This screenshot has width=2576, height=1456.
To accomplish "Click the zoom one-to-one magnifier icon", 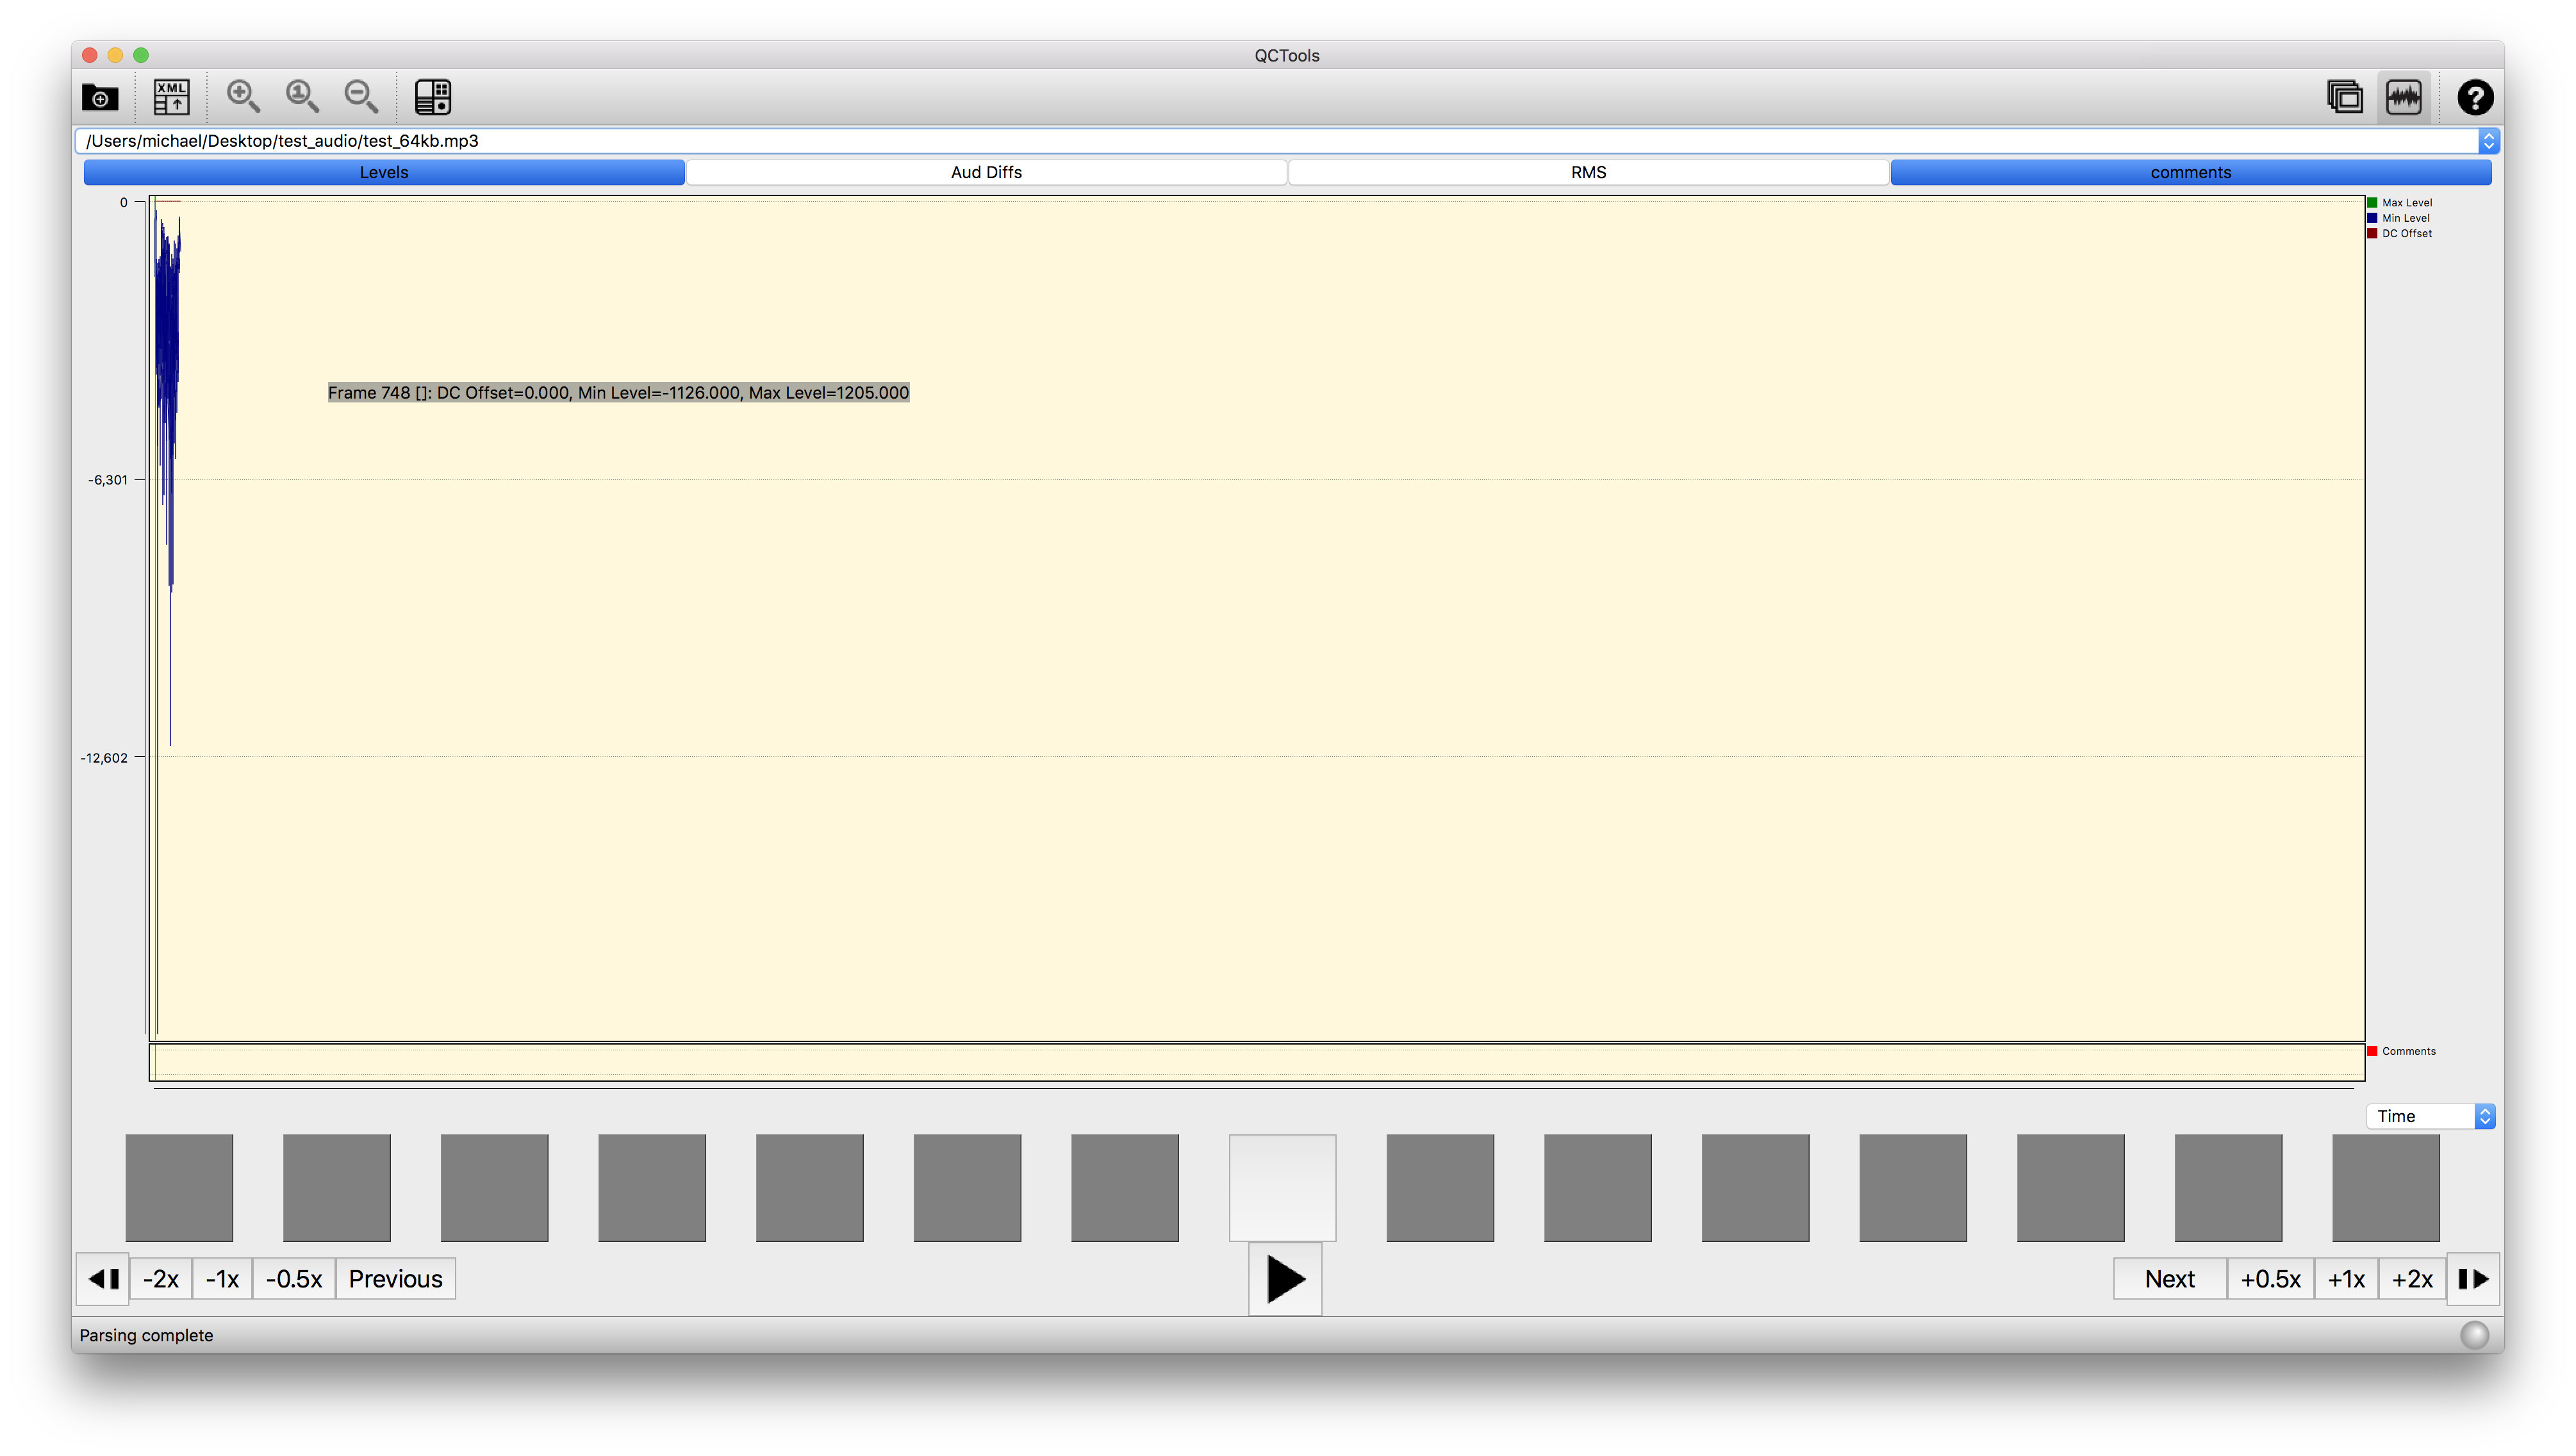I will point(302,97).
